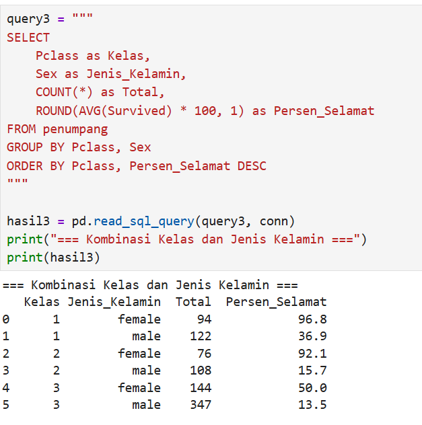Click the Sex as Jenis_Kelamin line
Screen dimensions: 422x425
pyautogui.click(x=110, y=74)
